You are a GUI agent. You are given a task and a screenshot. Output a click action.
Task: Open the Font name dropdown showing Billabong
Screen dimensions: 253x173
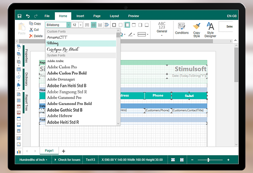click(x=68, y=25)
